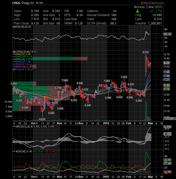Screen dimensions: 176x179
Task: Click the Monday 2-Mar-2015 date
Action: (148, 7)
